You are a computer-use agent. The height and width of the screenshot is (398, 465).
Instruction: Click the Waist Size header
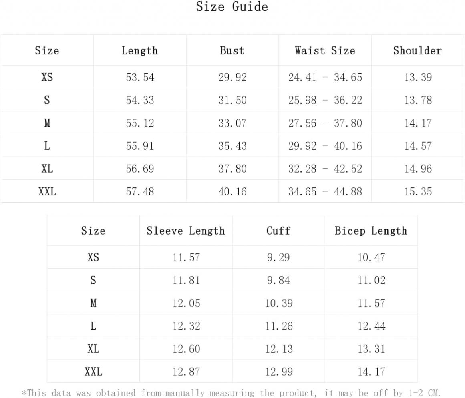click(325, 51)
